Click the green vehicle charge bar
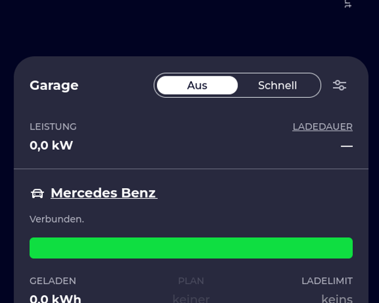Viewport: 379px width, 303px height. pyautogui.click(x=191, y=248)
